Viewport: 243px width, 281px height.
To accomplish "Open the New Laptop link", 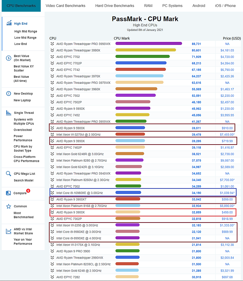I will point(22,100).
